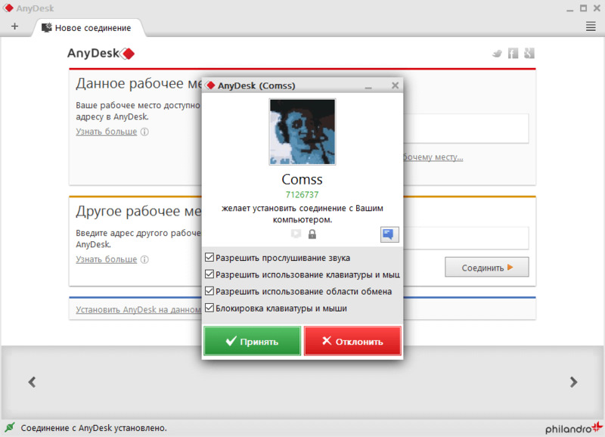Viewport: 605px width, 437px height.
Task: Open AnyDesk Facebook page icon
Action: pos(513,53)
